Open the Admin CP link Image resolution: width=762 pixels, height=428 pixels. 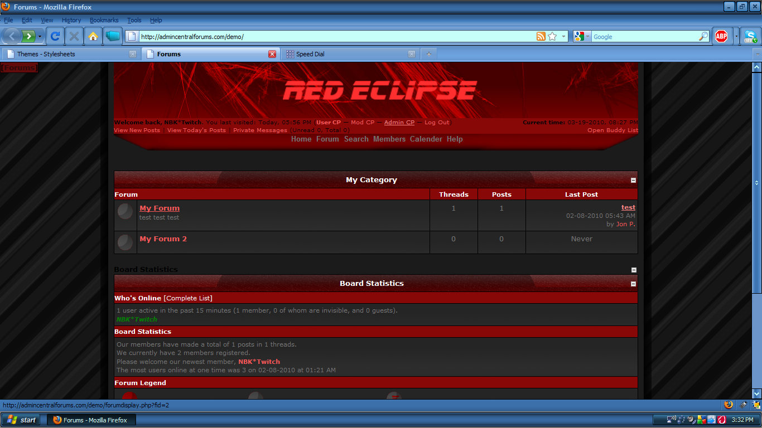coord(399,123)
